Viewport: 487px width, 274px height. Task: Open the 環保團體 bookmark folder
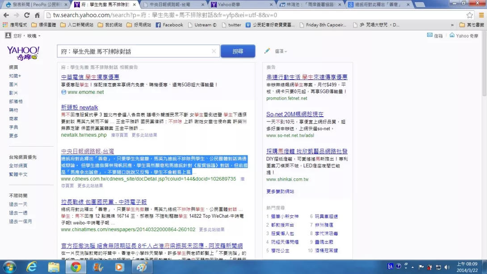click(44, 25)
